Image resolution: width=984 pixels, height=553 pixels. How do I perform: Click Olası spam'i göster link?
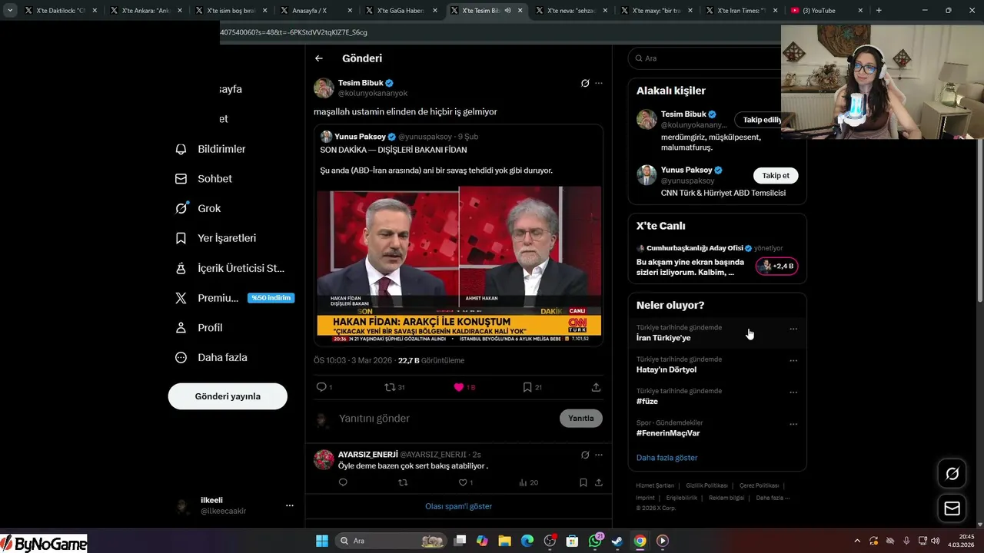(x=459, y=506)
